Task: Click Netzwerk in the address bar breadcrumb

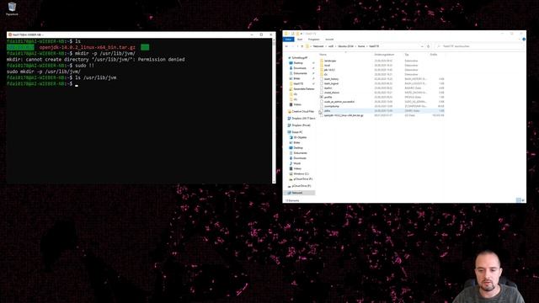Action: (x=318, y=46)
